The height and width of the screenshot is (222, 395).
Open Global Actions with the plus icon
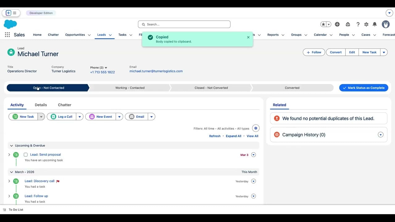337,24
